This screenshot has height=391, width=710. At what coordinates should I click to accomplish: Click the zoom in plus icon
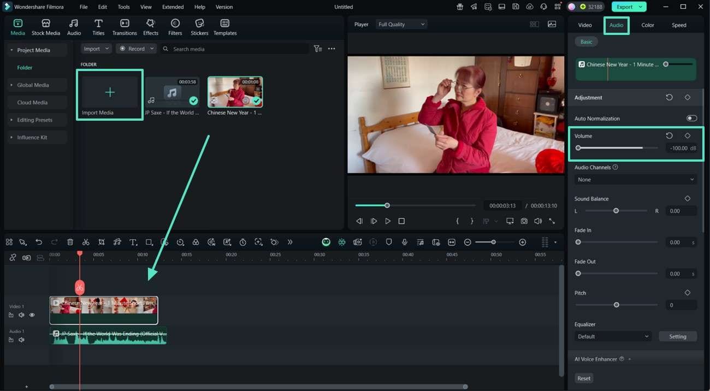pos(523,242)
